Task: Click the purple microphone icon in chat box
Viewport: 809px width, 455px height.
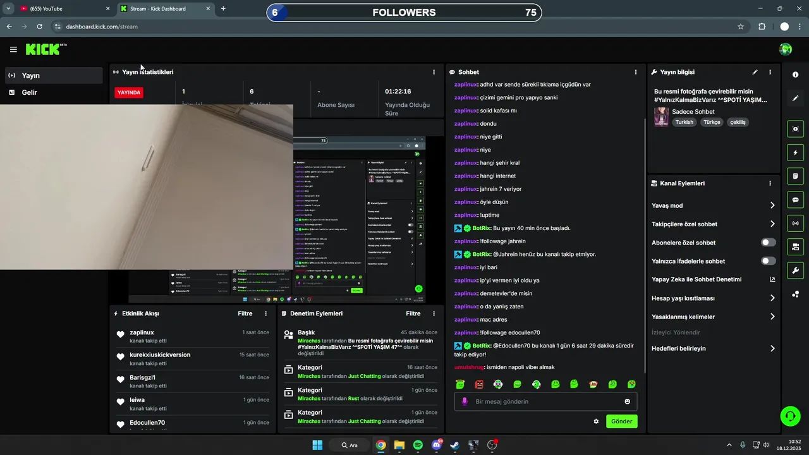Action: point(465,401)
